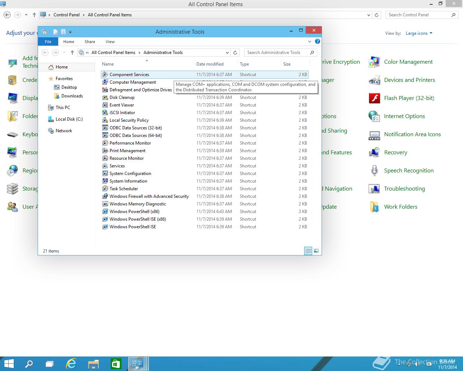Open the Recovery icon in Control Panel
The height and width of the screenshot is (371, 463).
tap(374, 153)
